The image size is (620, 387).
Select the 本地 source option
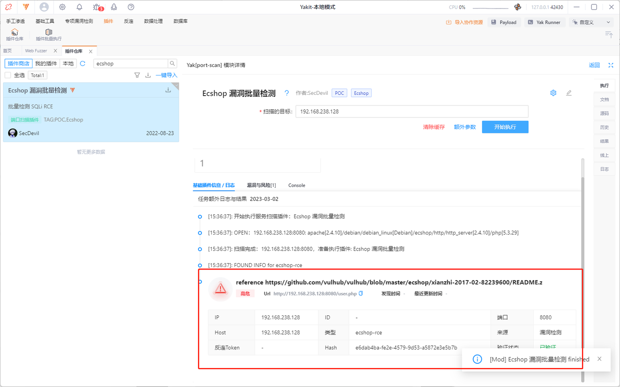point(68,63)
